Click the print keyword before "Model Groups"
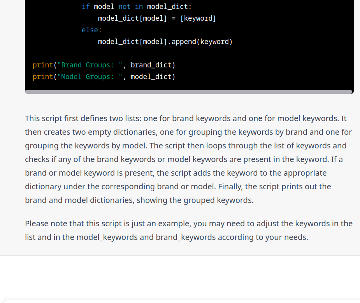This screenshot has width=360, height=303. coord(43,77)
